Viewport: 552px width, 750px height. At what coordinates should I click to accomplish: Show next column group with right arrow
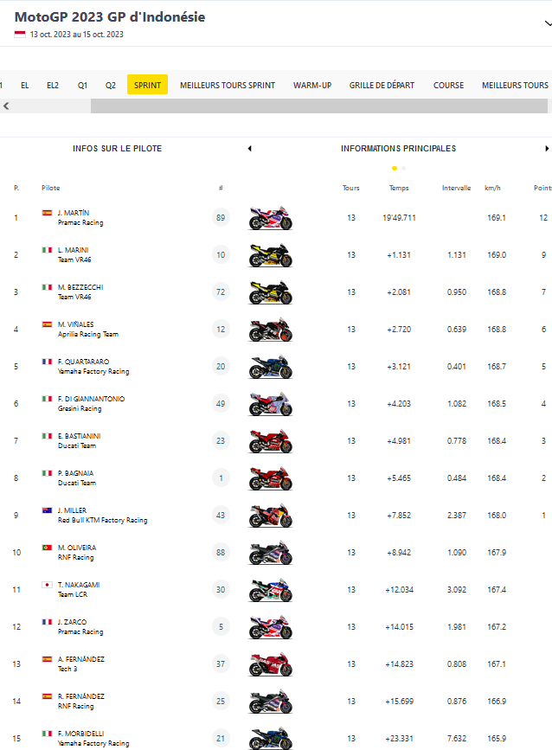tap(547, 149)
